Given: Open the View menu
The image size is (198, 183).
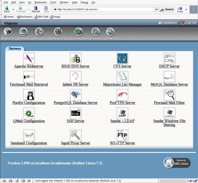Looking at the screenshot, I should [22, 2].
